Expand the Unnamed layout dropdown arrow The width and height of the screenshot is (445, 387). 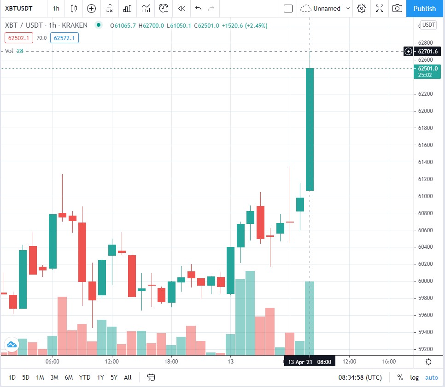[348, 8]
